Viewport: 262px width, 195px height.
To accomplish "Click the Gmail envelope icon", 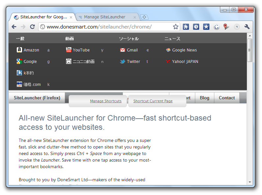I will click(123, 50).
